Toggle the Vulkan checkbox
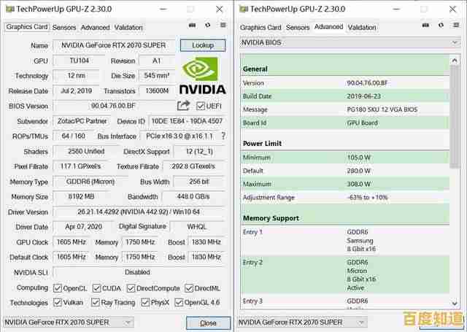This screenshot has width=467, height=332. (x=58, y=302)
